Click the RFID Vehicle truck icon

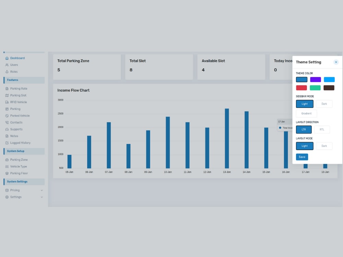tap(7, 102)
